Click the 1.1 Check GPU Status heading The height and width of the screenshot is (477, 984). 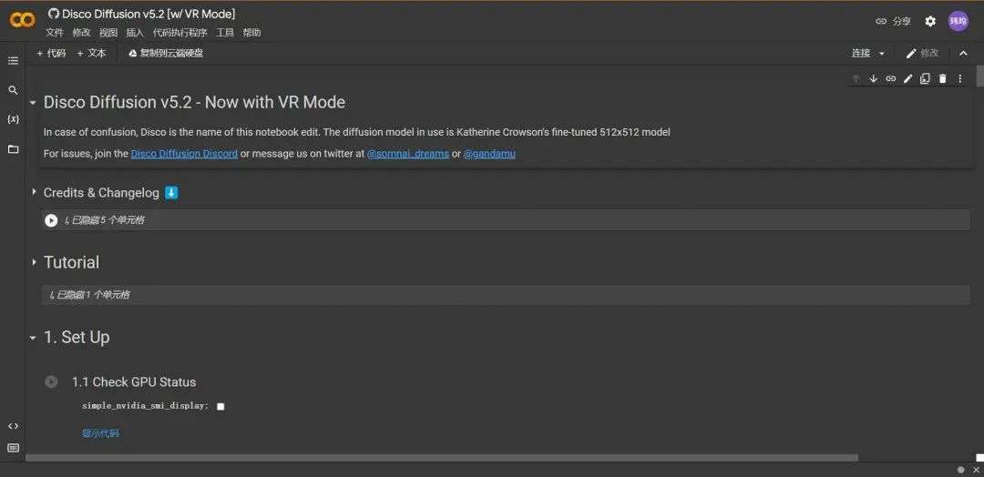134,381
